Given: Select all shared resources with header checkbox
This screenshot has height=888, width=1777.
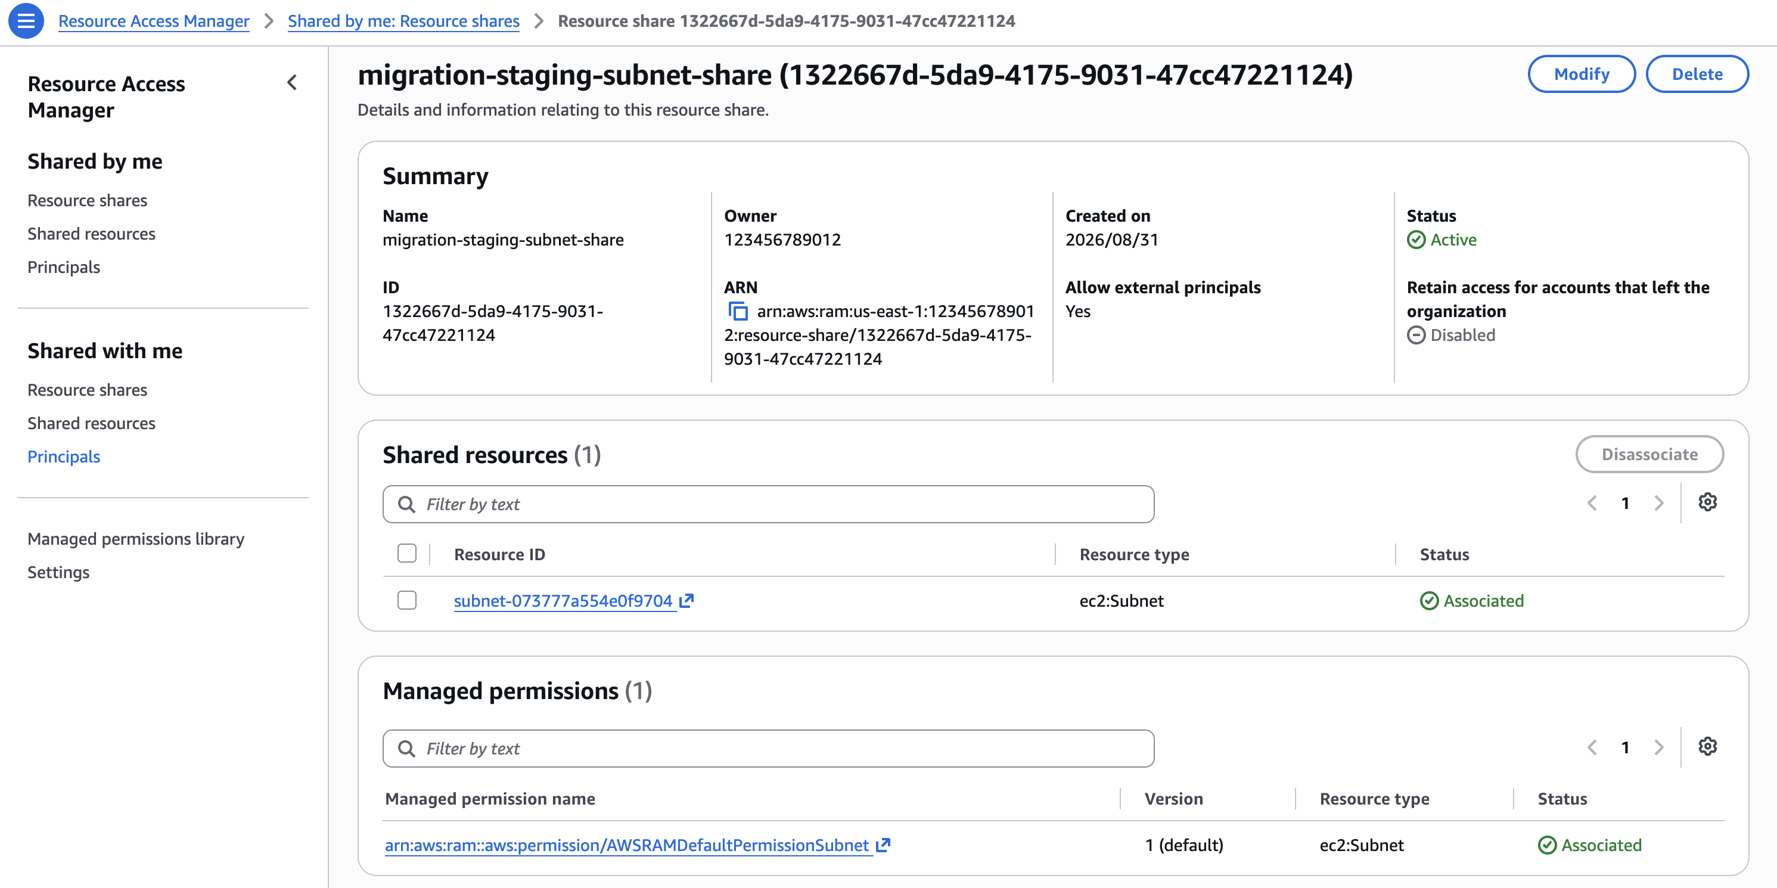Looking at the screenshot, I should 407,554.
